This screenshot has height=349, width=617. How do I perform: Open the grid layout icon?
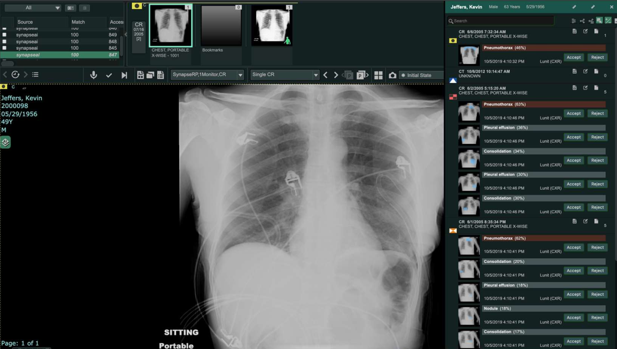coord(378,75)
